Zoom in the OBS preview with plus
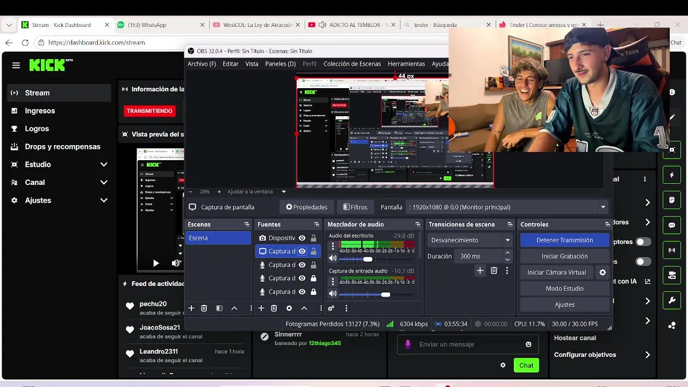 (x=219, y=191)
